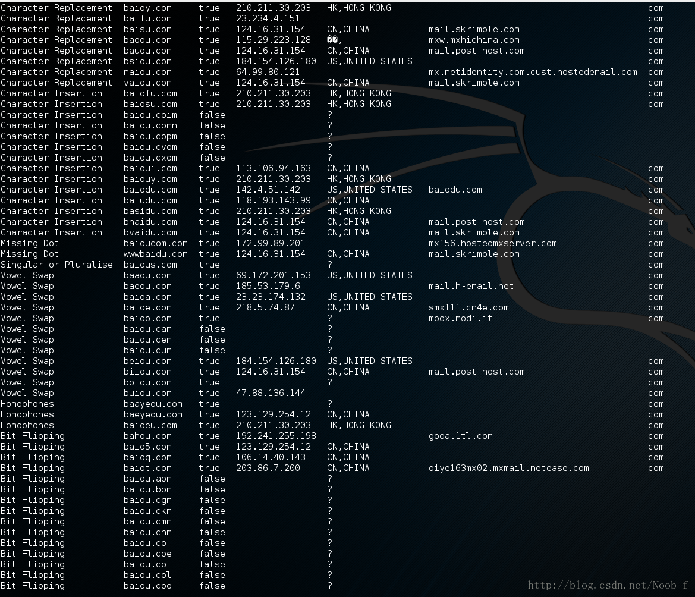Screen dimensions: 695x597
Task: Click IP address 142.4.51.142
Action: (x=268, y=190)
